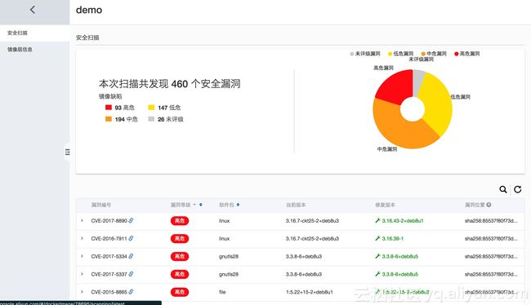Image resolution: width=531 pixels, height=305 pixels.
Task: Click the CVE-2017-8890 identifier
Action: coord(109,221)
